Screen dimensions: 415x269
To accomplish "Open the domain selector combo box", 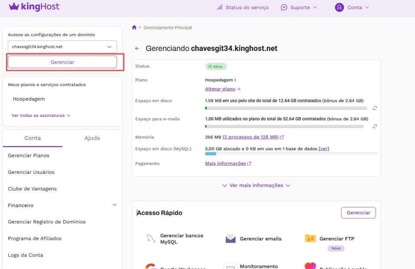I will click(62, 47).
